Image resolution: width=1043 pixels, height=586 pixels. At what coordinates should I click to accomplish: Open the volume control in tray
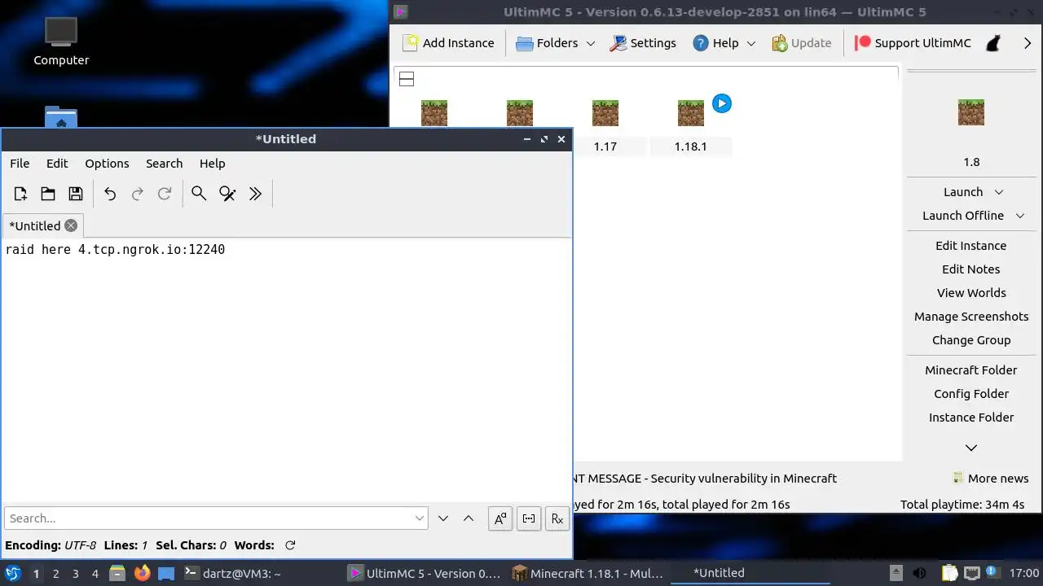[x=919, y=573]
